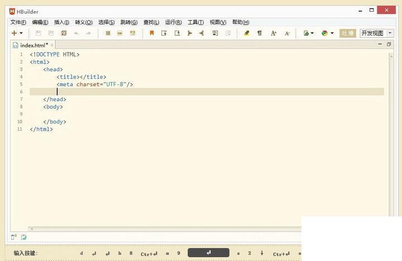Click the Chrome browser icon

click(324, 33)
